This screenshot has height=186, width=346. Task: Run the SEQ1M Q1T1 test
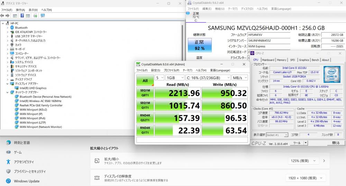point(145,105)
